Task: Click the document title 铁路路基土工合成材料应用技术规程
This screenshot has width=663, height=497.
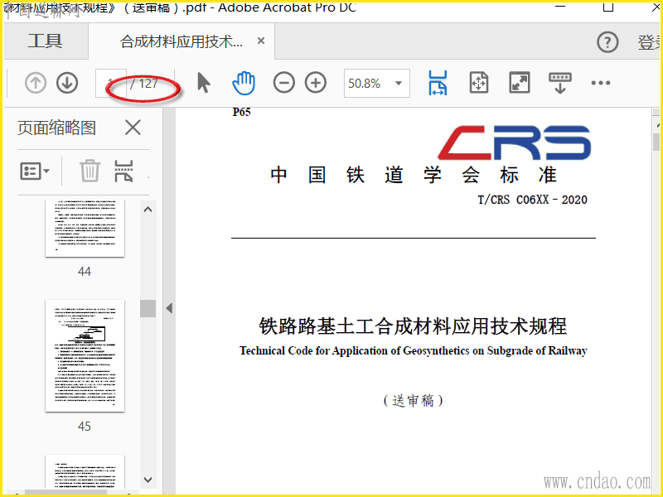Action: coord(413,326)
